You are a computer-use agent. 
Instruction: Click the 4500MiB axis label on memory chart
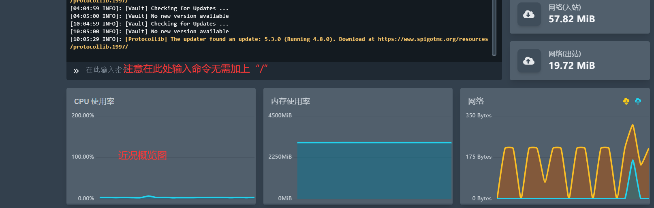(x=280, y=116)
